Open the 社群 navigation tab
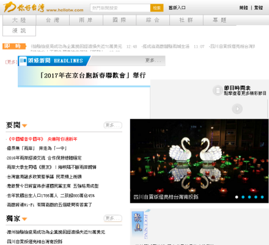The image size is (269, 245). pos(186,20)
